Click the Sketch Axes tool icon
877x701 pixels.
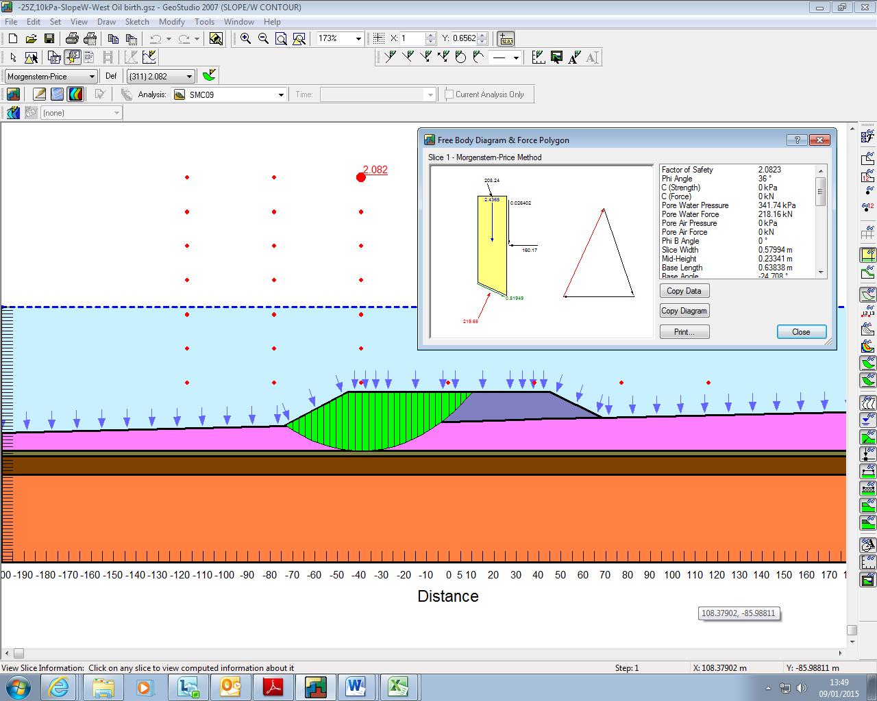click(539, 58)
